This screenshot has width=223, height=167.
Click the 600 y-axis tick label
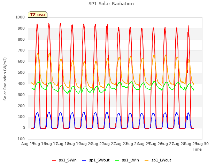pyautogui.click(x=21, y=62)
